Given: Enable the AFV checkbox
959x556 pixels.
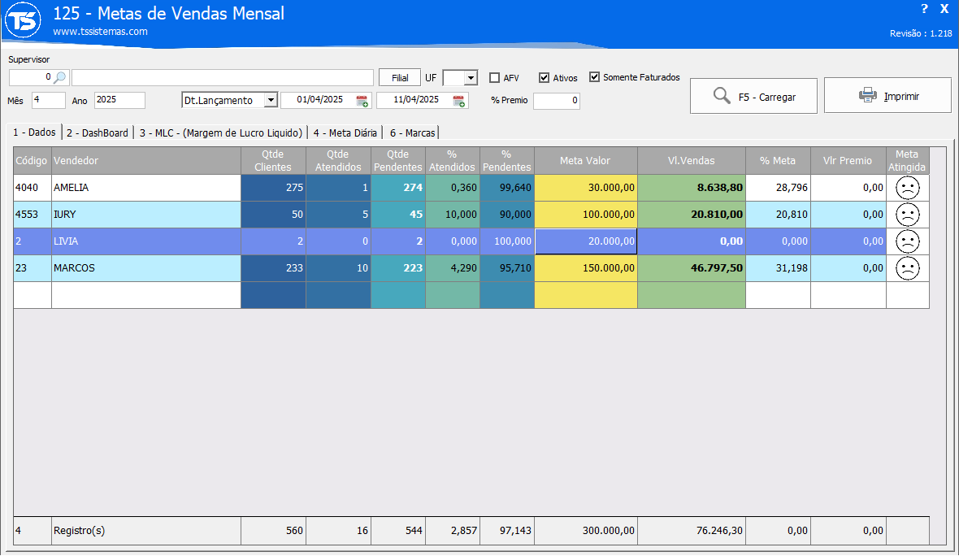Looking at the screenshot, I should 494,78.
